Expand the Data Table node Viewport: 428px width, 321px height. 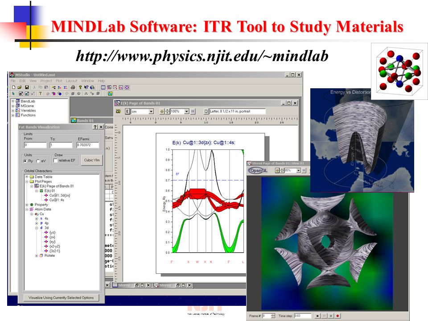pyautogui.click(x=27, y=177)
